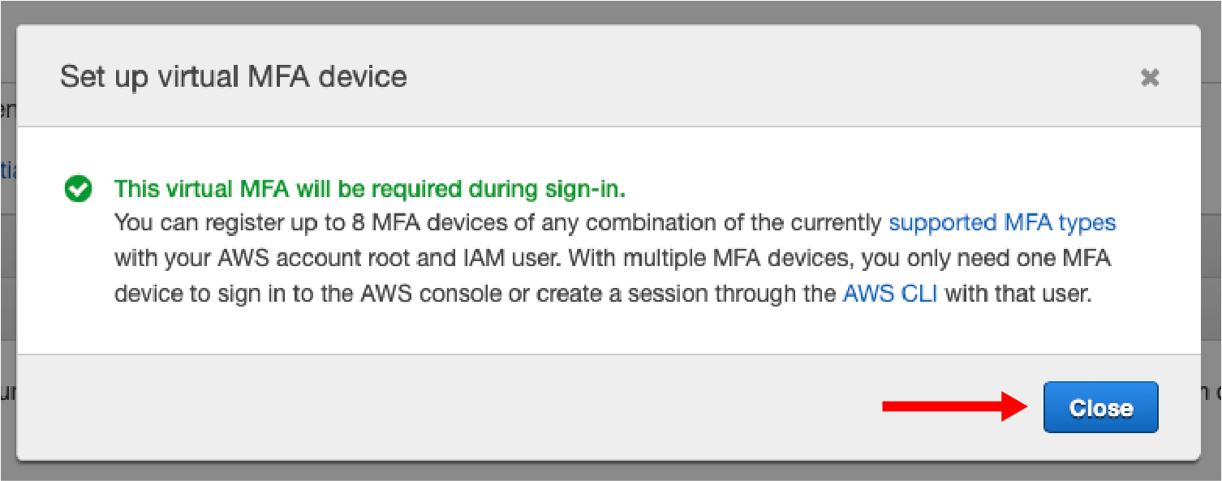
Task: Click the 'AWS account root and IAM user' line
Action: click(x=338, y=258)
